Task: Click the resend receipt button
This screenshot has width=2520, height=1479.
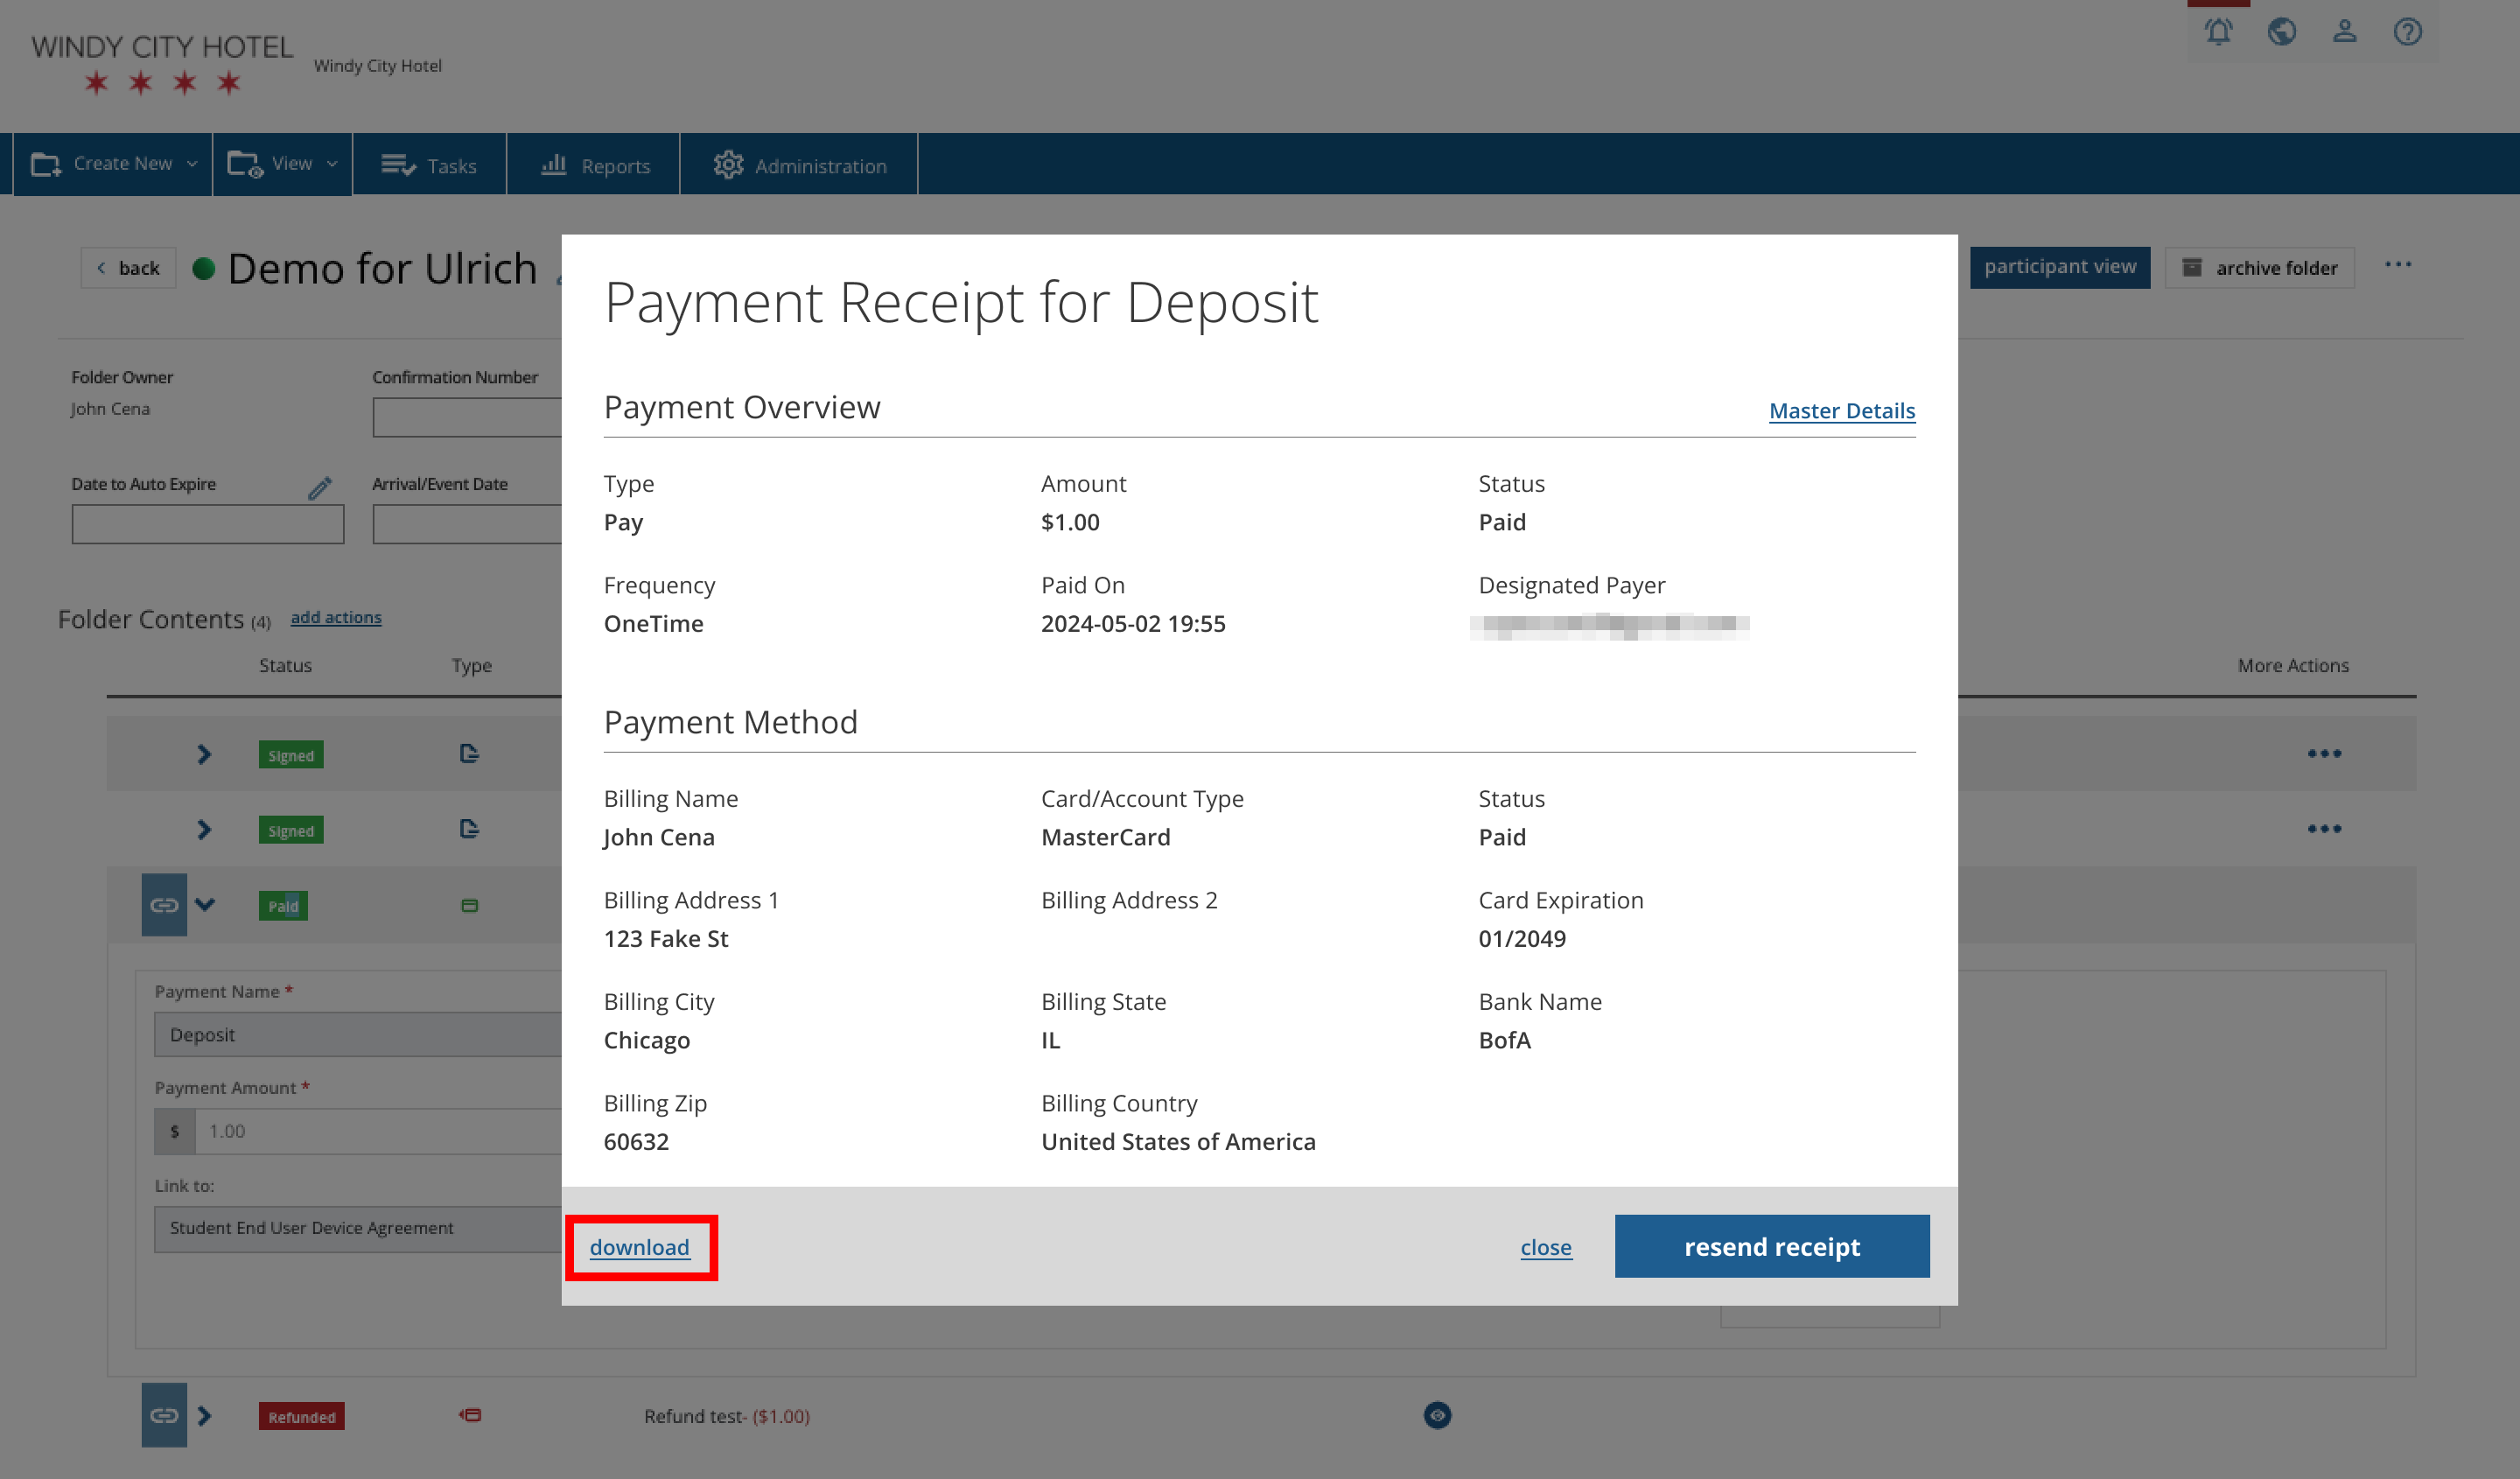Action: [x=1771, y=1246]
